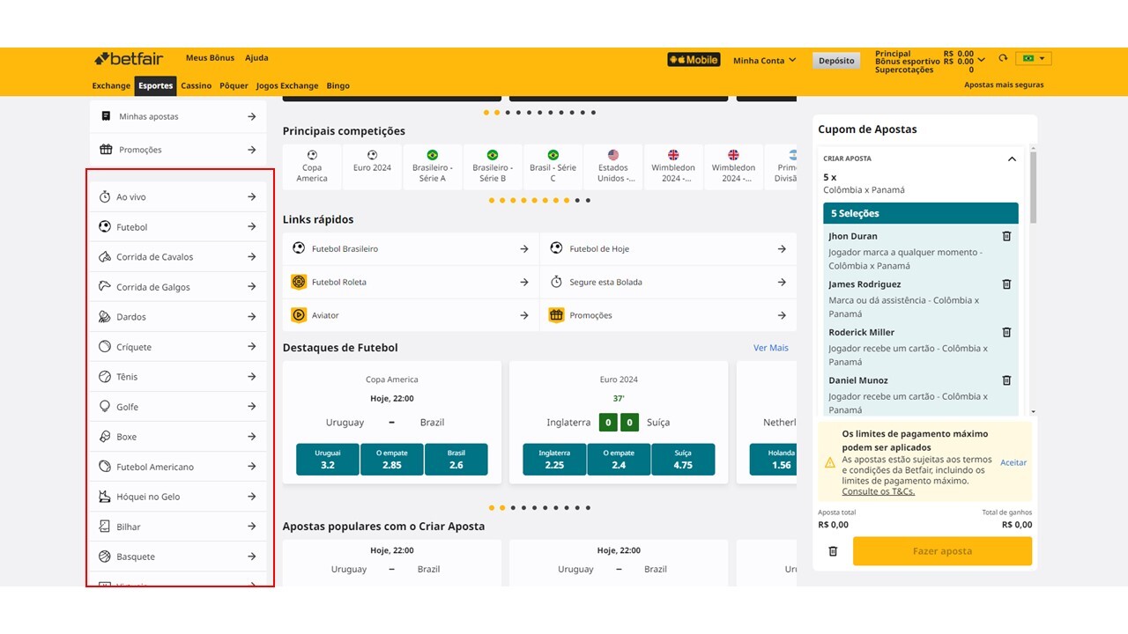Screen dimensions: 1128x634
Task: Select the Dardos darts icon
Action: (105, 317)
